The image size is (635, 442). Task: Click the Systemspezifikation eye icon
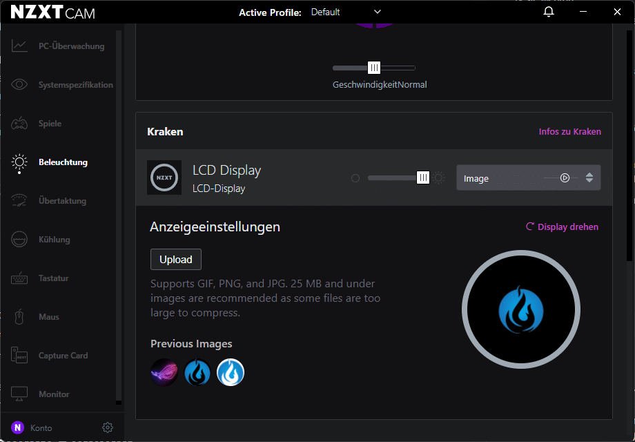click(x=19, y=85)
